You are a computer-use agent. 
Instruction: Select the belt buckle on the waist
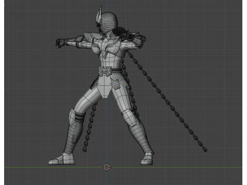pos(105,71)
